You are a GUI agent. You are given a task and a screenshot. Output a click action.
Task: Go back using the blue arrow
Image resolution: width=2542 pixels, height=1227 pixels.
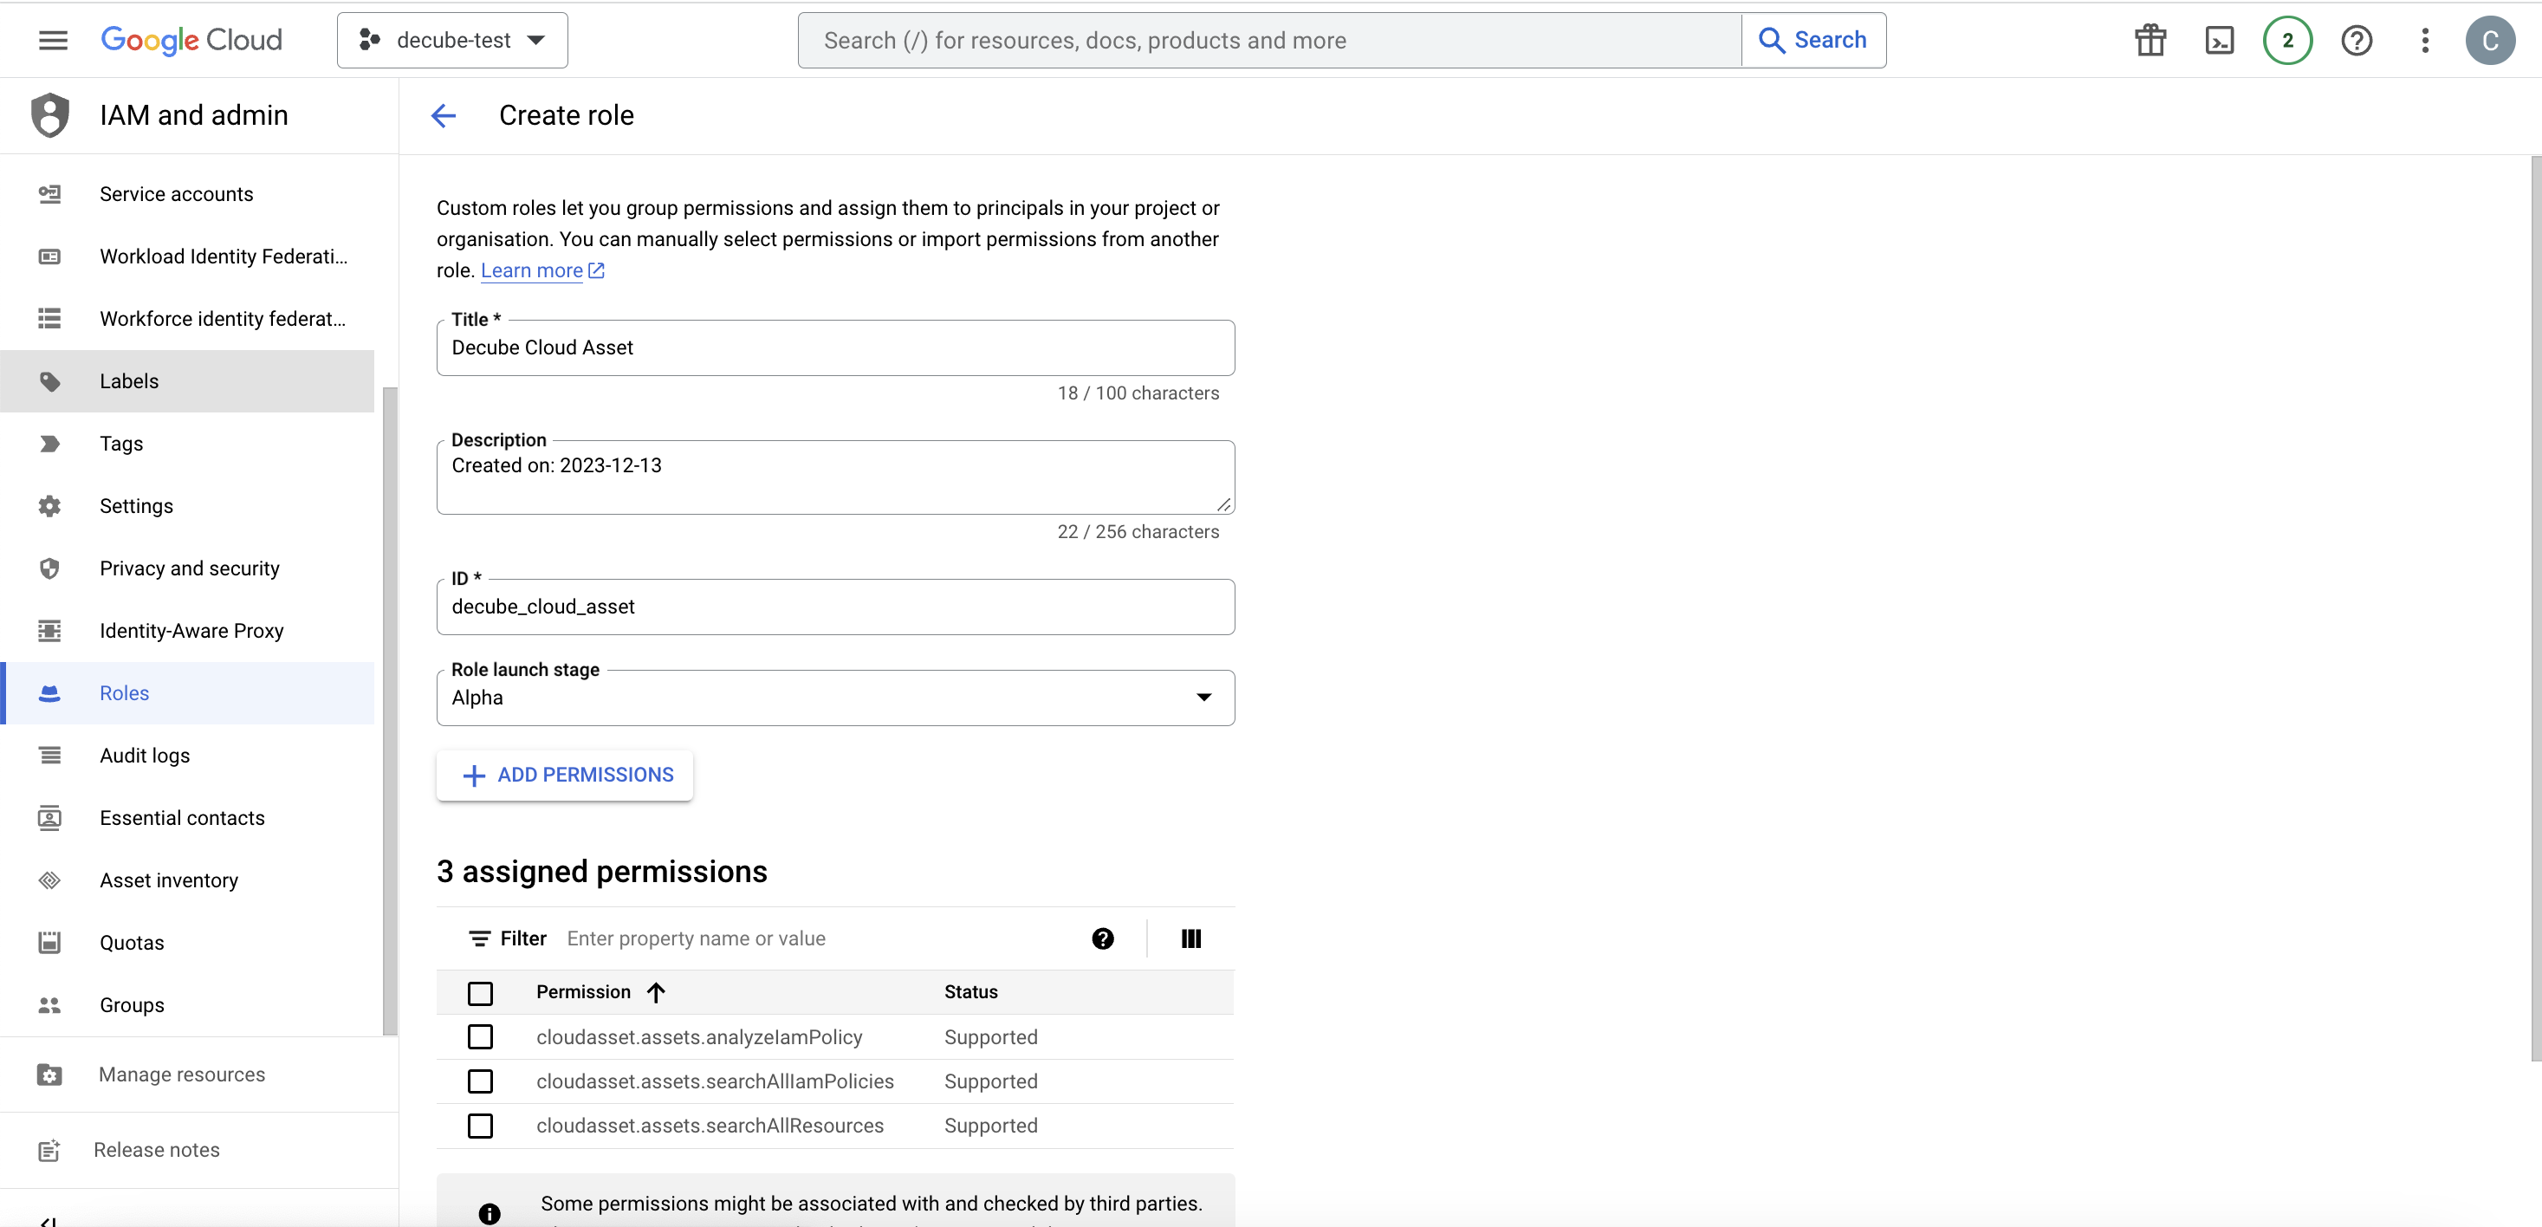point(444,115)
